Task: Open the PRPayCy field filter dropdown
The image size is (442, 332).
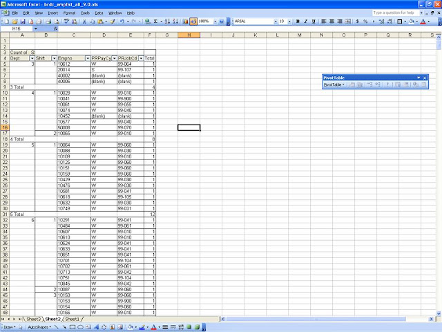Action: pos(114,58)
